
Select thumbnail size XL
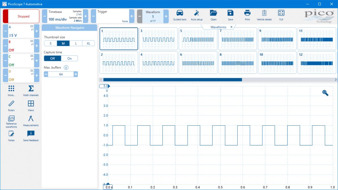(x=88, y=43)
